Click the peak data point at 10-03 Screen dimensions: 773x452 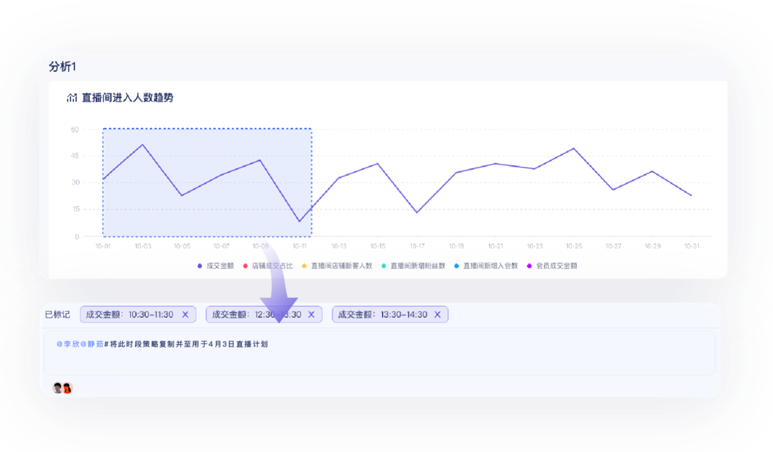coord(142,145)
